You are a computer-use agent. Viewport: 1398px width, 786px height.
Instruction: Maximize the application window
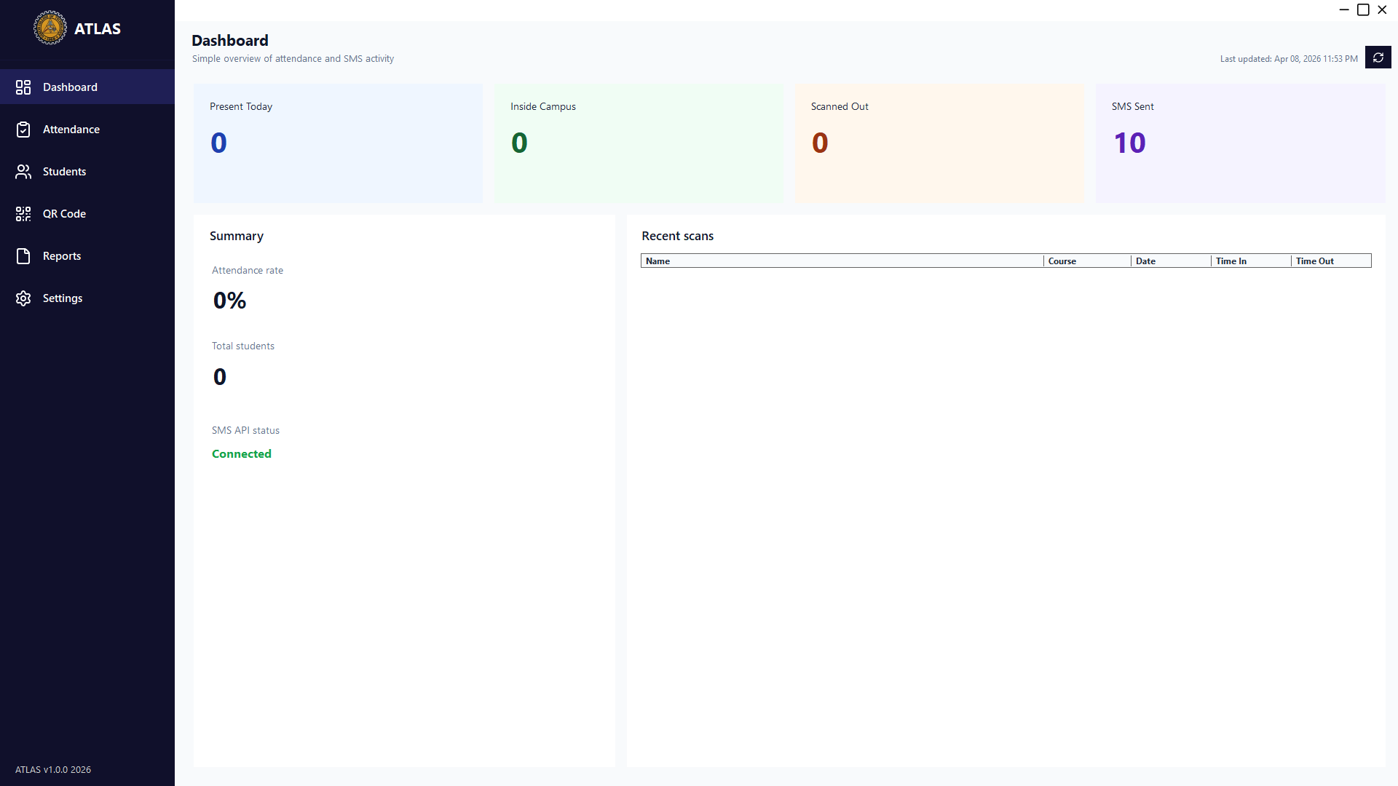pos(1363,9)
